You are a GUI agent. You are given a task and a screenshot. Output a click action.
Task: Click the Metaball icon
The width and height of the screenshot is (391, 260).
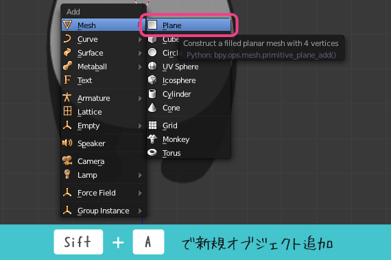[67, 67]
